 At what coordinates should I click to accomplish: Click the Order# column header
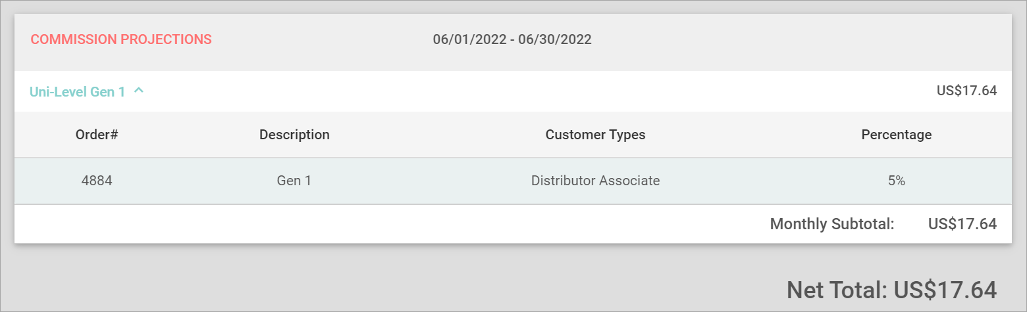tap(97, 135)
